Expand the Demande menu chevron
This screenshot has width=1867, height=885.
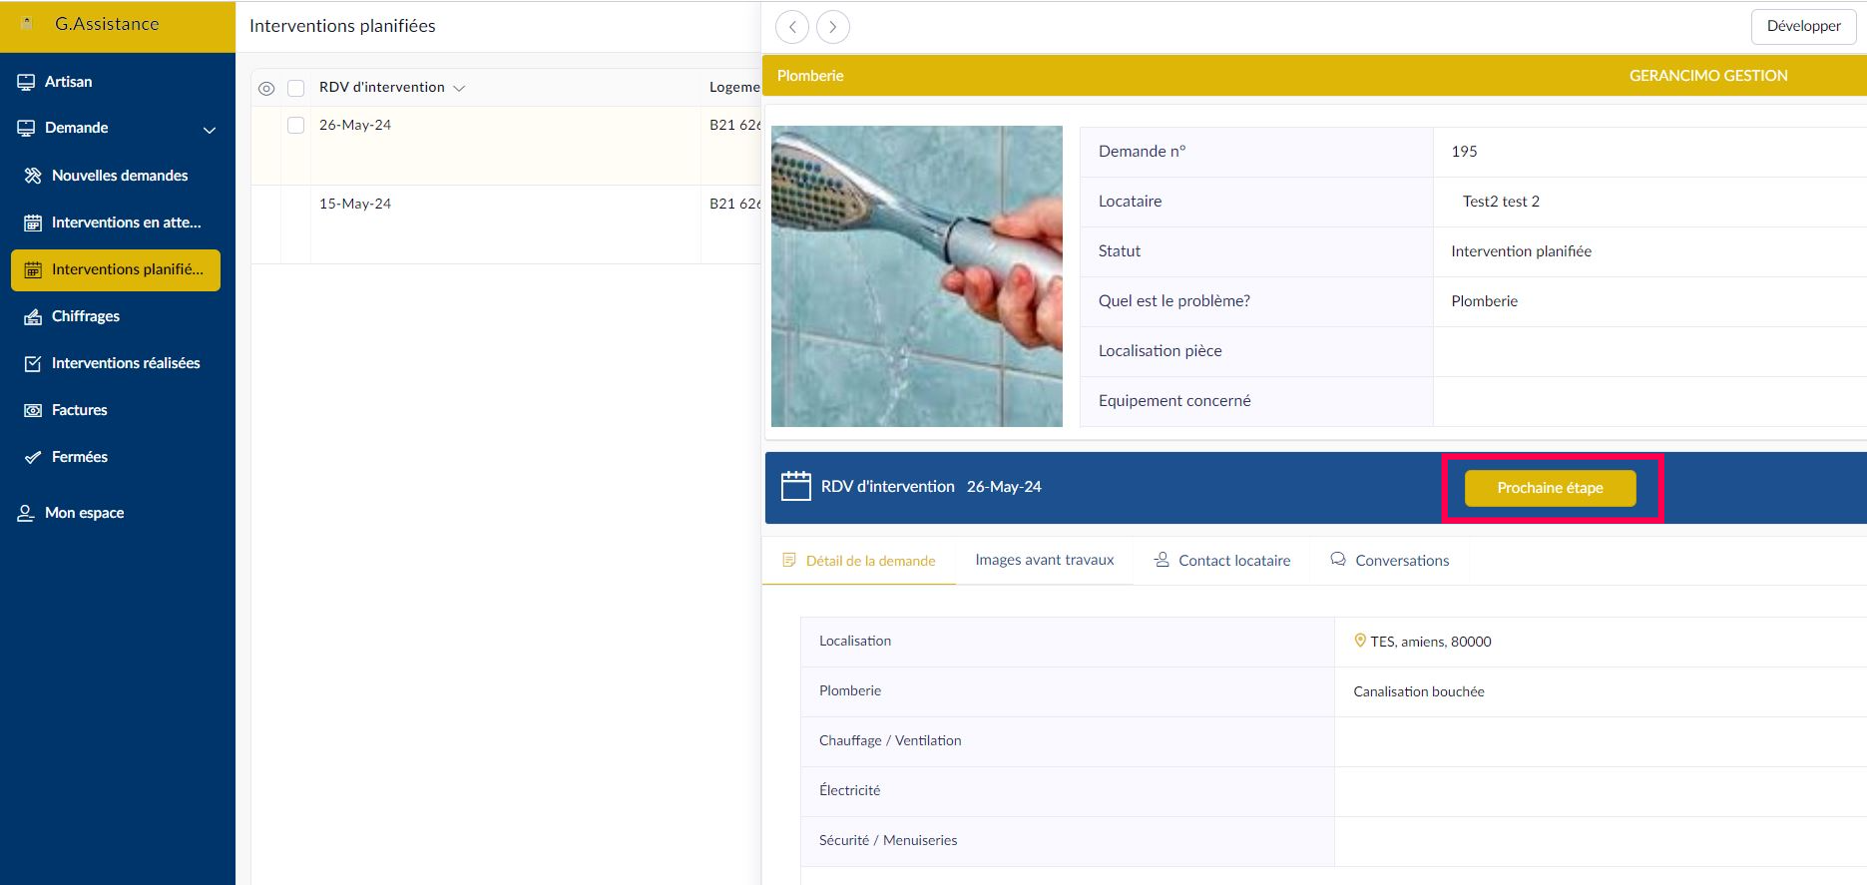(x=210, y=130)
